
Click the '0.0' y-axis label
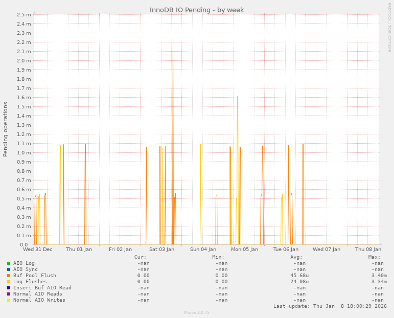click(x=24, y=244)
